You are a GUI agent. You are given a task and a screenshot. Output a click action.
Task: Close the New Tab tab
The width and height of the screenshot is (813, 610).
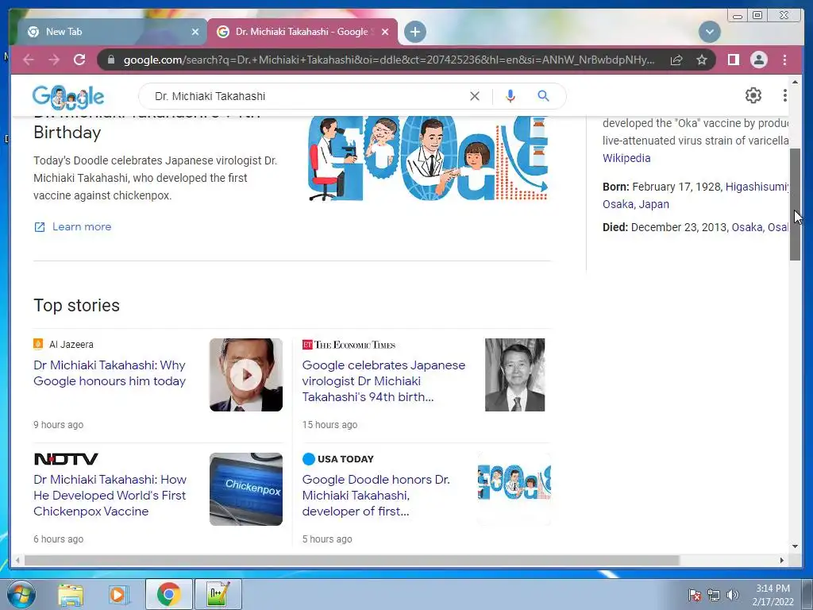(195, 32)
